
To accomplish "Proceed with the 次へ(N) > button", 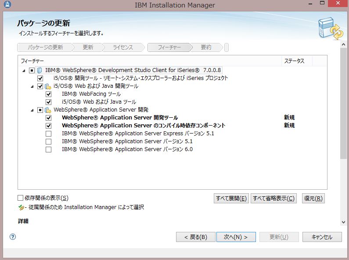I will click(236, 237).
